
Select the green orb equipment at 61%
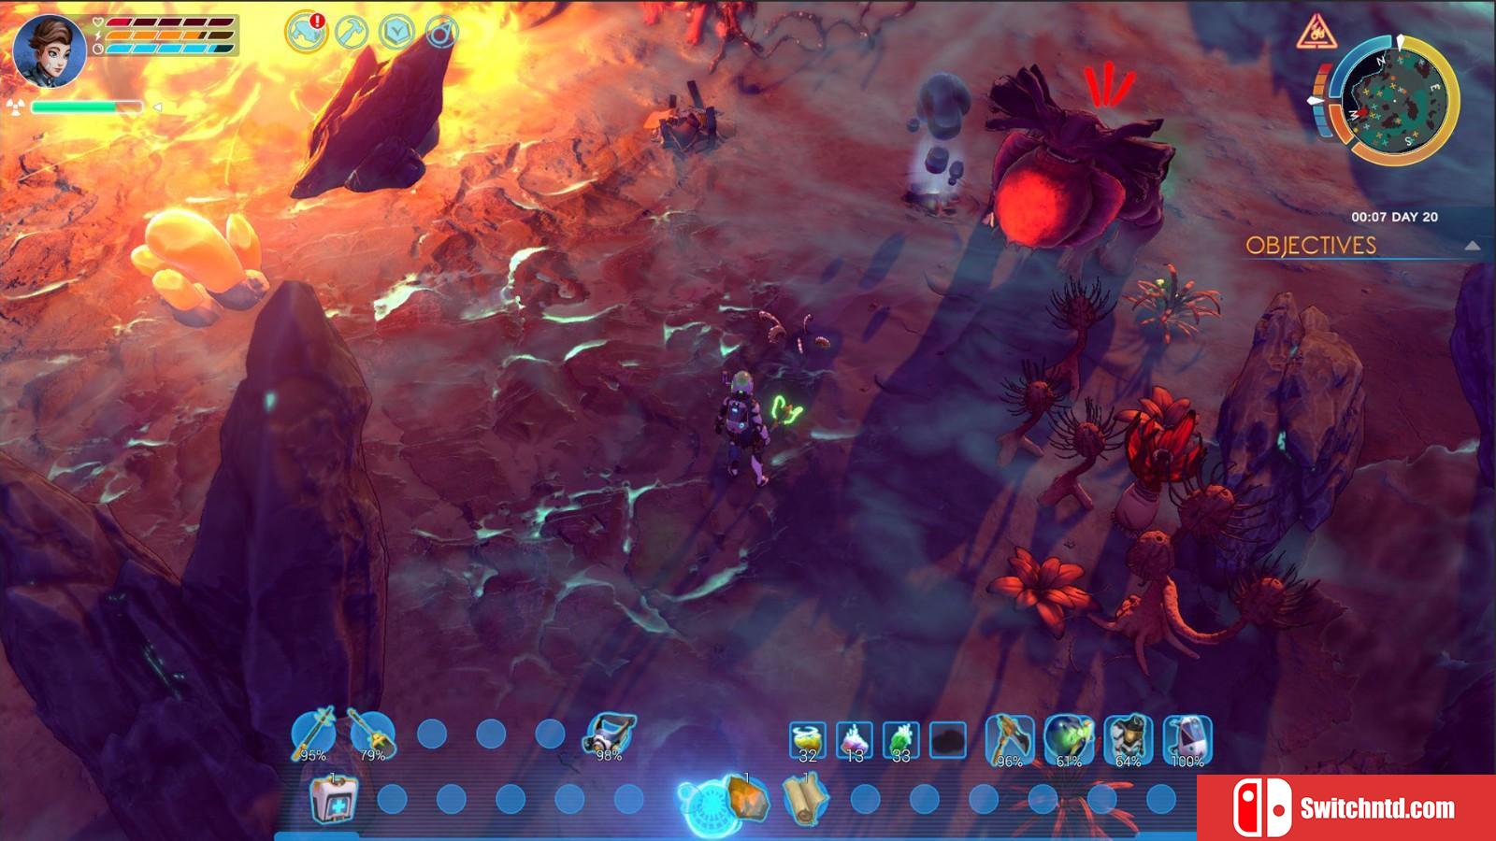pos(1069,740)
